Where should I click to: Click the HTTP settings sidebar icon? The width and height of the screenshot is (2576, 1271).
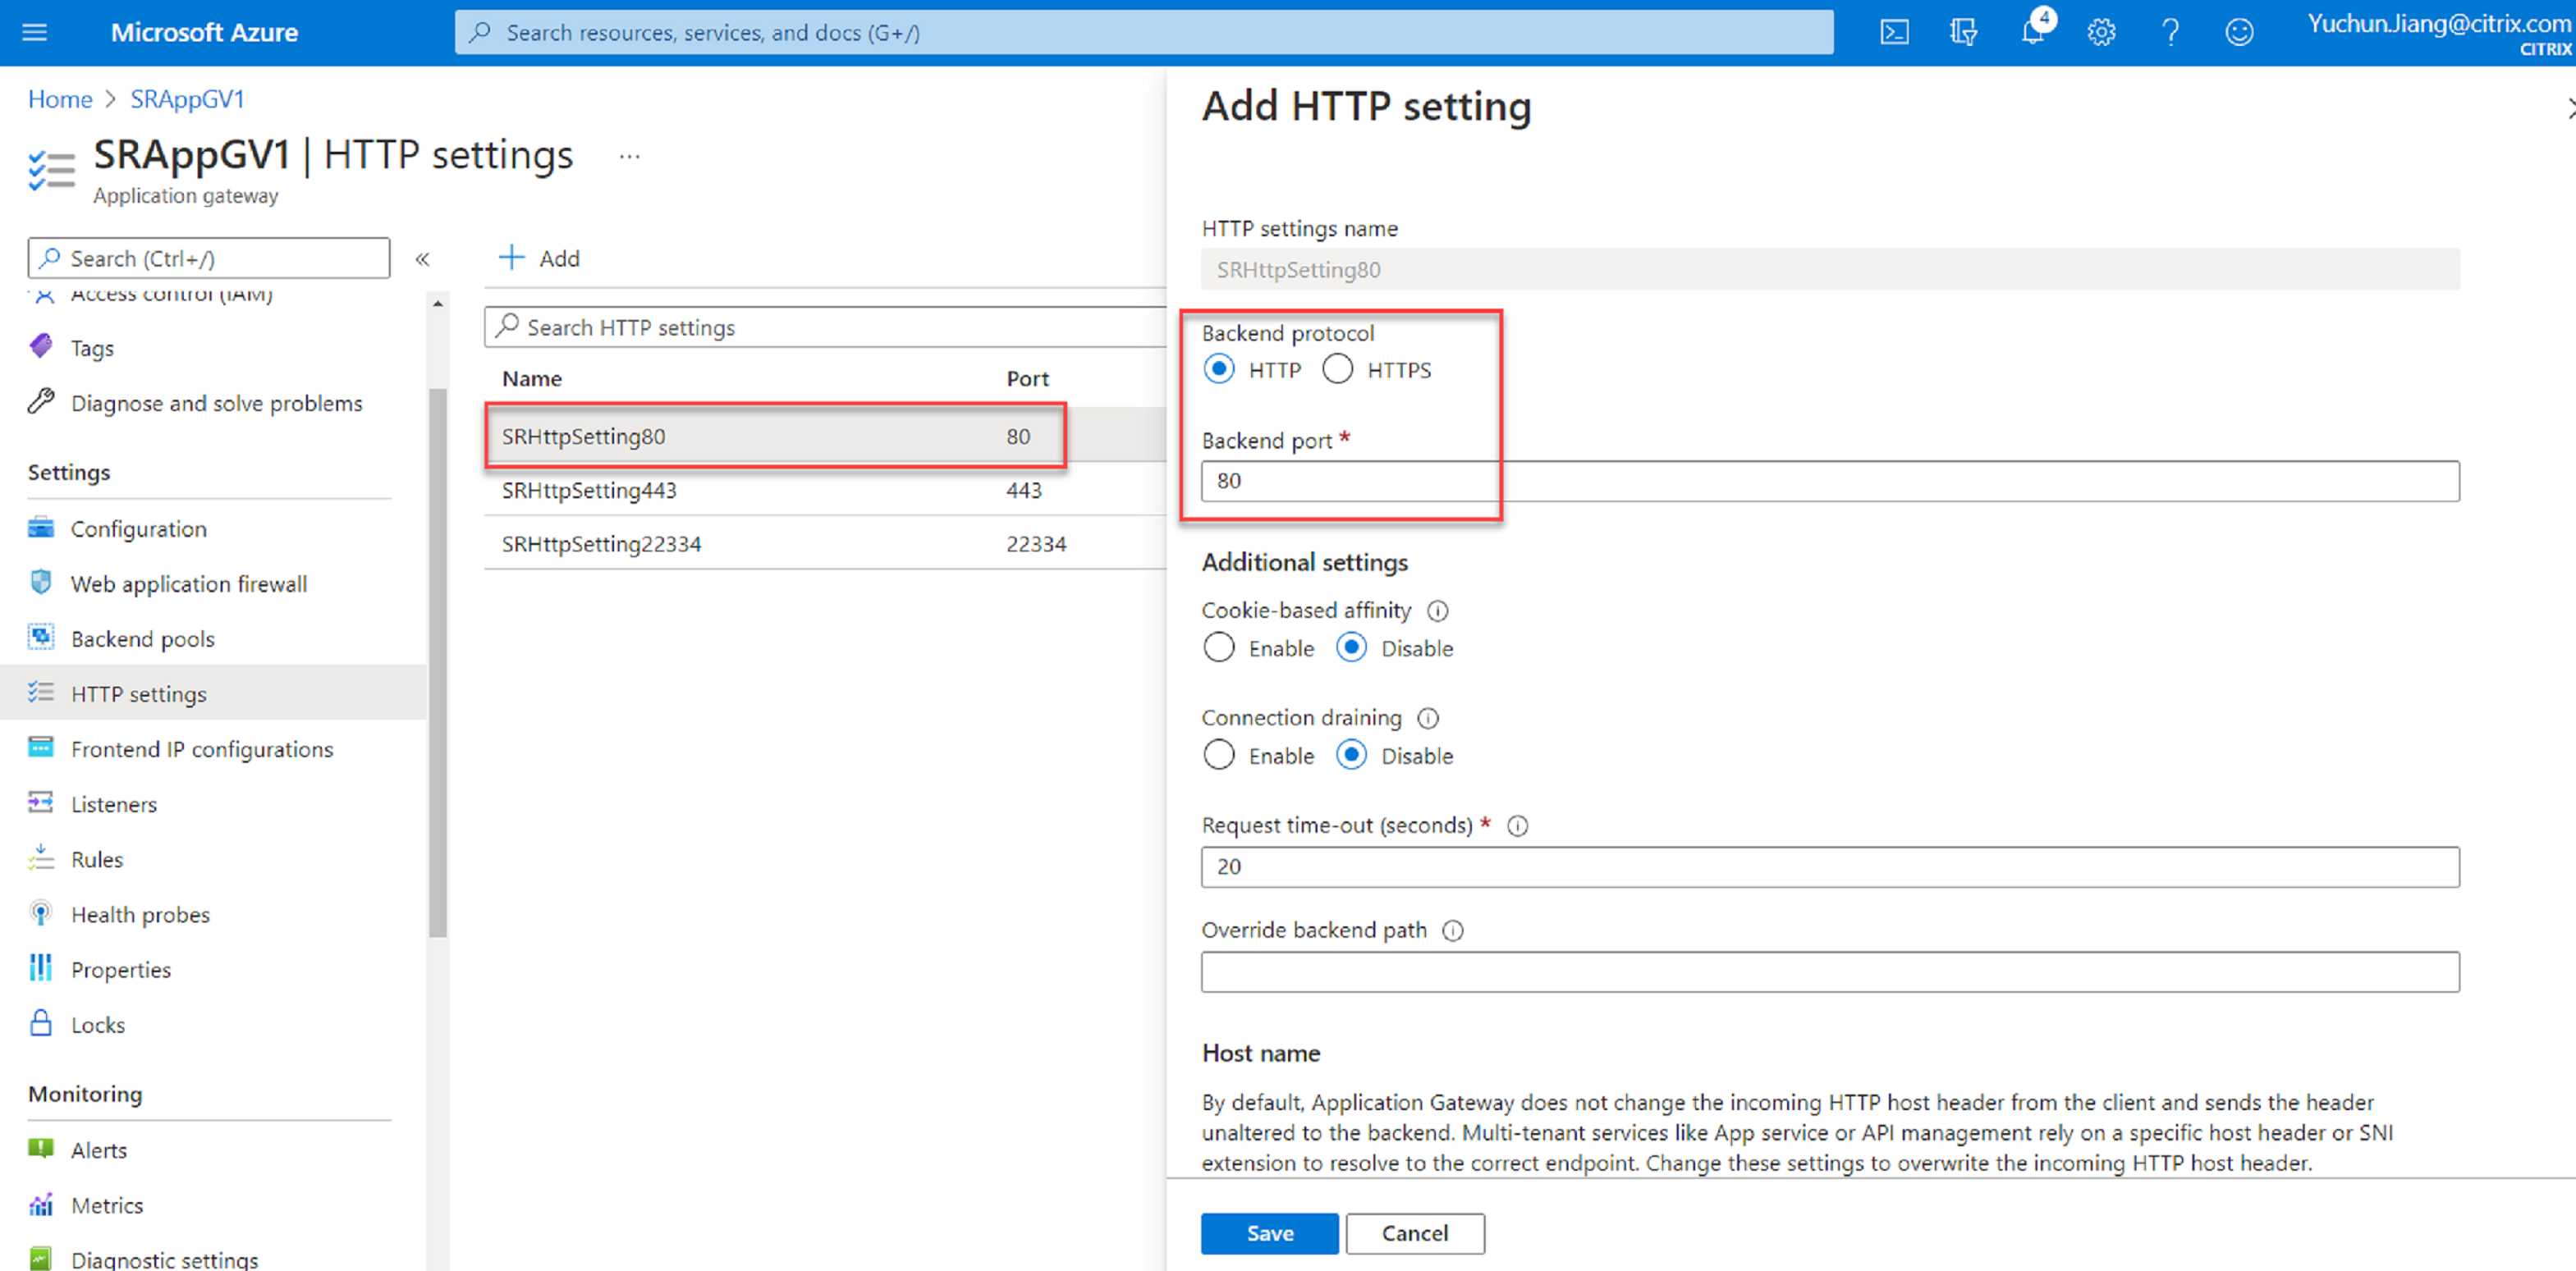click(x=44, y=692)
